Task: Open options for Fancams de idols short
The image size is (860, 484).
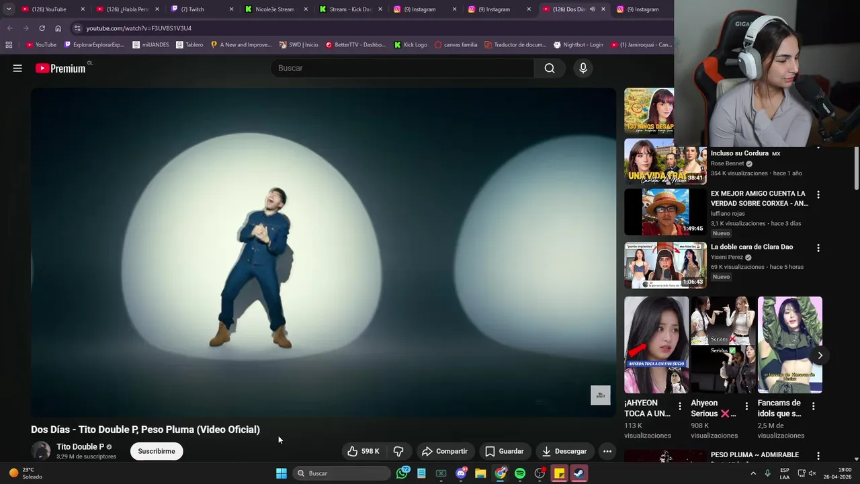Action: [x=813, y=406]
